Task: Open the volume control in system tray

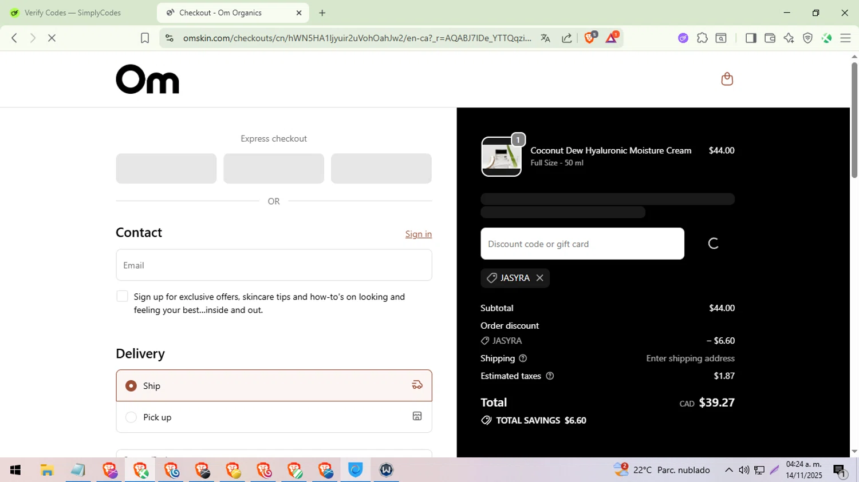Action: tap(744, 470)
